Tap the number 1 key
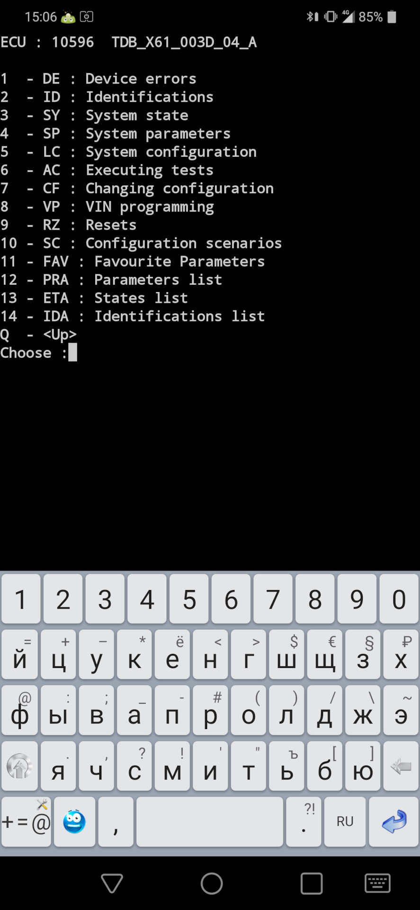This screenshot has height=910, width=420. 21,599
